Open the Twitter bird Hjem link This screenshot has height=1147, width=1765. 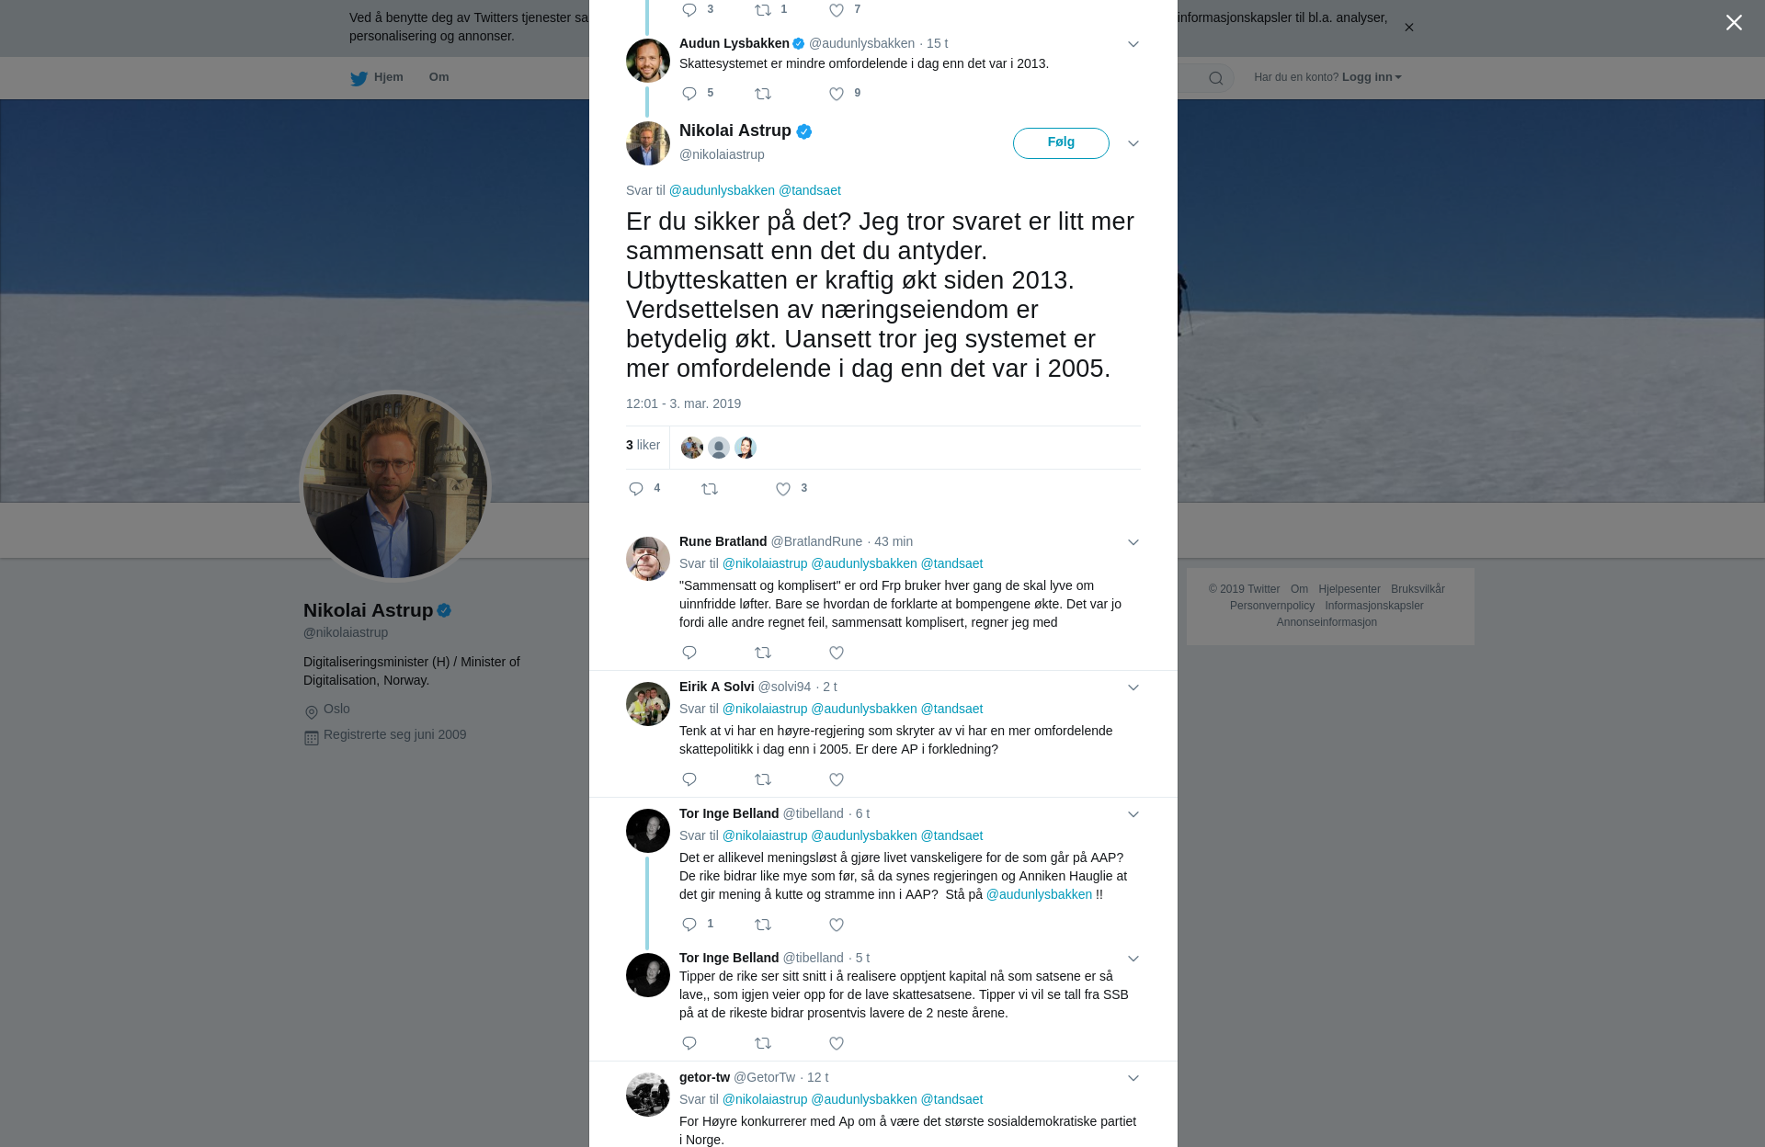377,77
